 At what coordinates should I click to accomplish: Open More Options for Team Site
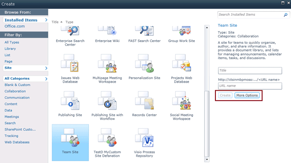click(x=247, y=95)
